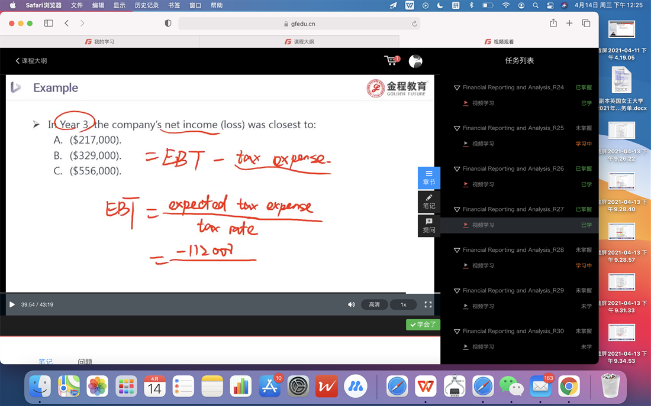Open Photos app in Dock
This screenshot has height=406, width=651.
pos(97,387)
